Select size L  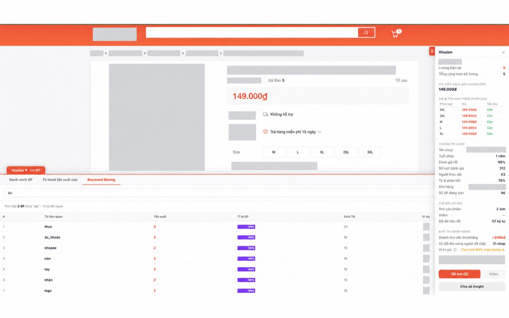point(298,152)
